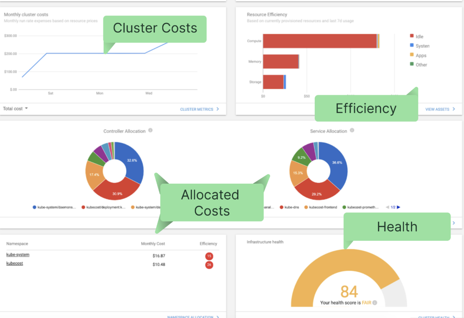Go to previous page of service legend
This screenshot has width=464, height=318.
[x=388, y=207]
